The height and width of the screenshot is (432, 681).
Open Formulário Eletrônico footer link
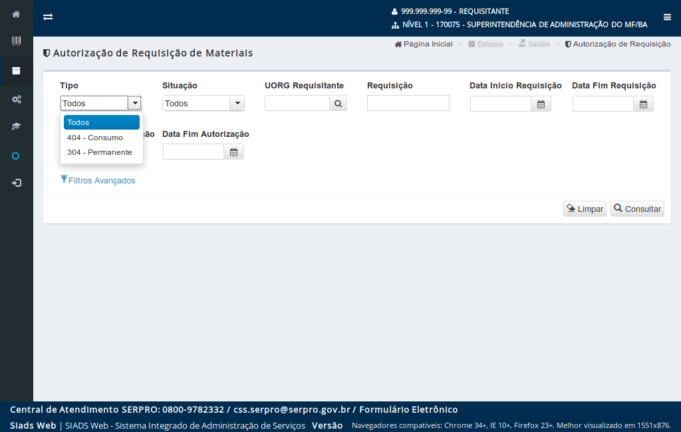pos(408,409)
